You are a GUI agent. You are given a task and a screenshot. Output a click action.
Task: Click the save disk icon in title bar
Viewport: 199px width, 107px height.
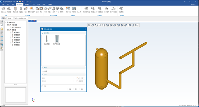coord(23,1)
